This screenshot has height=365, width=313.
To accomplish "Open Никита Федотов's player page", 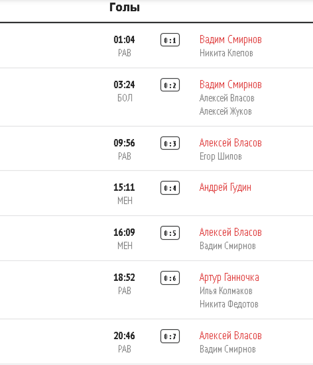I will [x=229, y=304].
